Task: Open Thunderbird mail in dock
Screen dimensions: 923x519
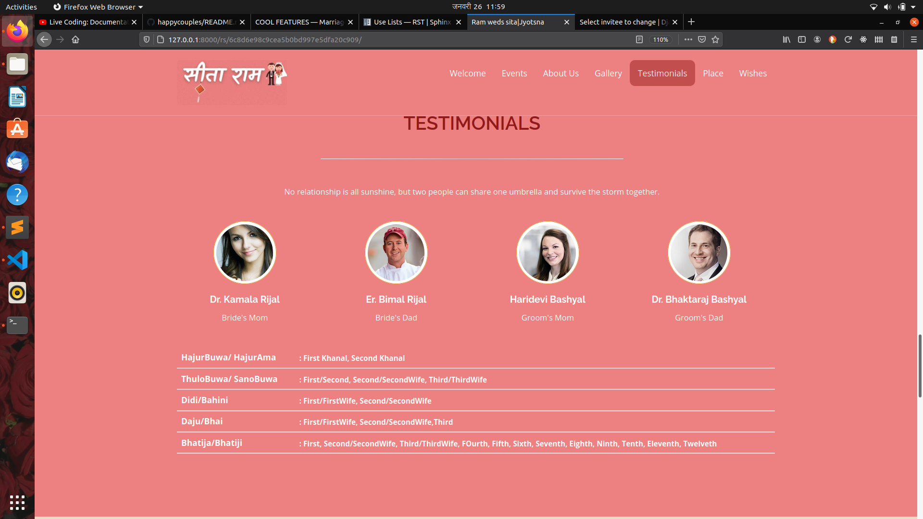Action: tap(17, 162)
